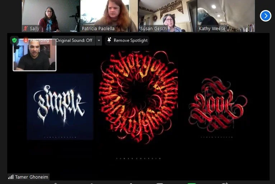Click the red 'Look' calligraphy artwork

tap(218, 104)
